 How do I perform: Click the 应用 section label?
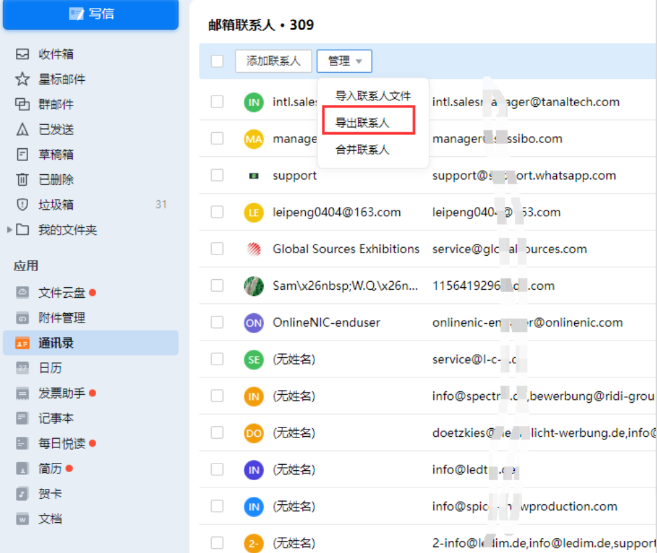(26, 266)
